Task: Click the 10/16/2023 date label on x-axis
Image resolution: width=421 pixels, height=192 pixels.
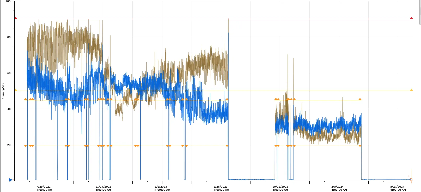Action: click(x=280, y=188)
